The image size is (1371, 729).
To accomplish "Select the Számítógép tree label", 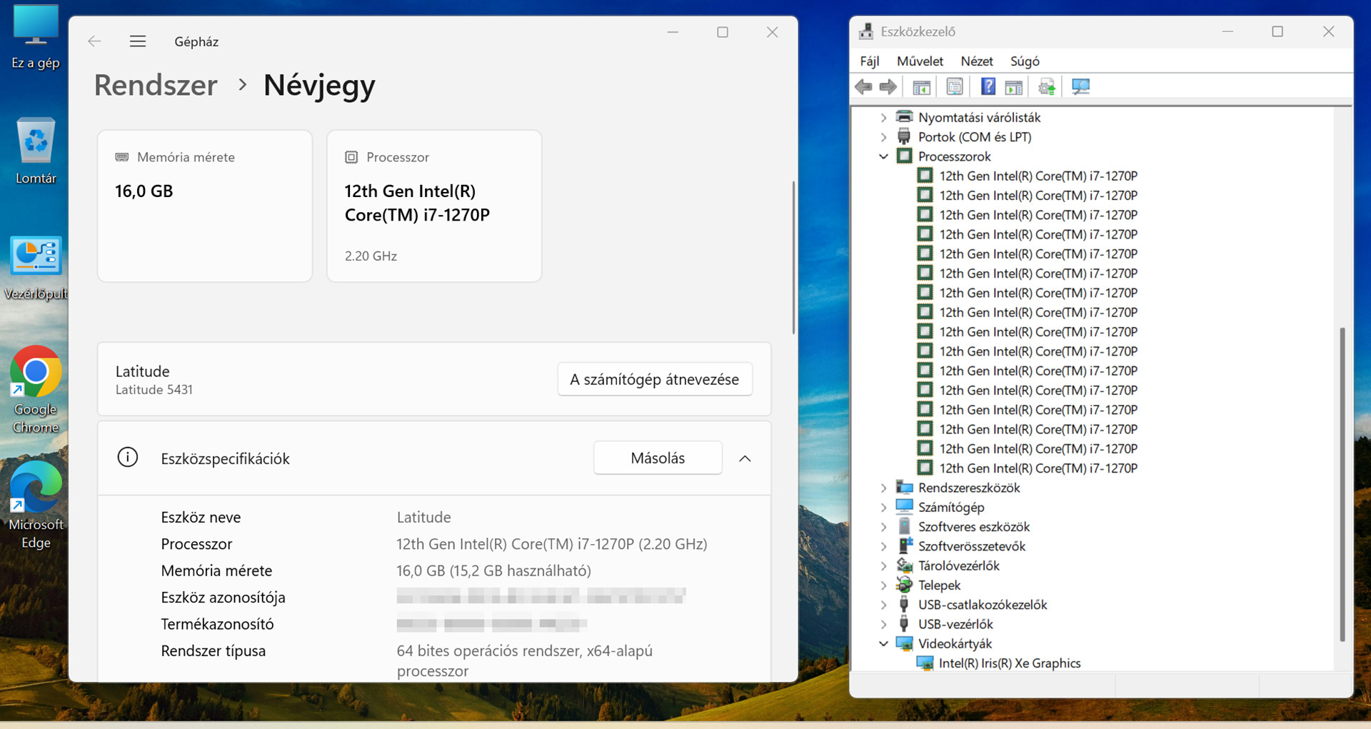I will (951, 507).
